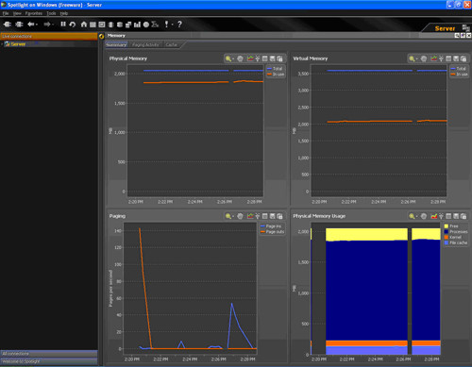Open zoom dropdown arrow on Paging chart
The width and height of the screenshot is (472, 367).
point(233,216)
